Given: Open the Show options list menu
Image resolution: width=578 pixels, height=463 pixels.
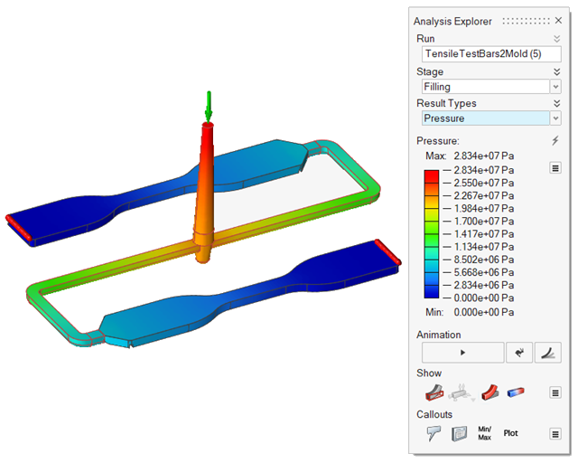Looking at the screenshot, I should click(x=555, y=393).
